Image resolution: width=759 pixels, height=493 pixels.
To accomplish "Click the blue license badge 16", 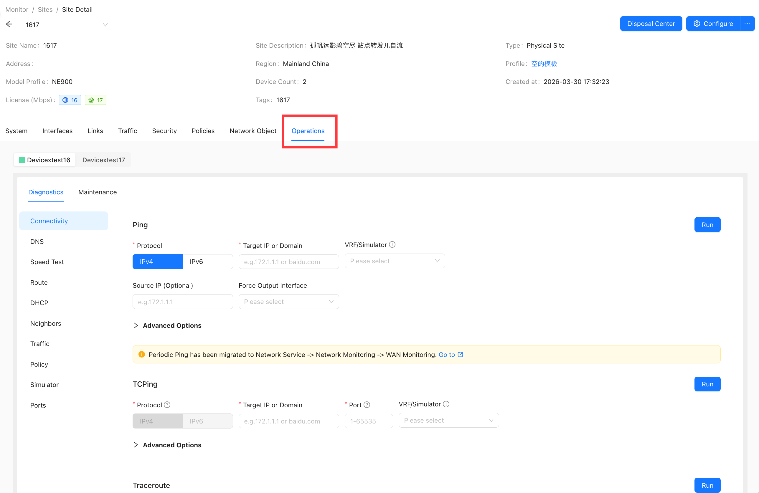I will (70, 100).
